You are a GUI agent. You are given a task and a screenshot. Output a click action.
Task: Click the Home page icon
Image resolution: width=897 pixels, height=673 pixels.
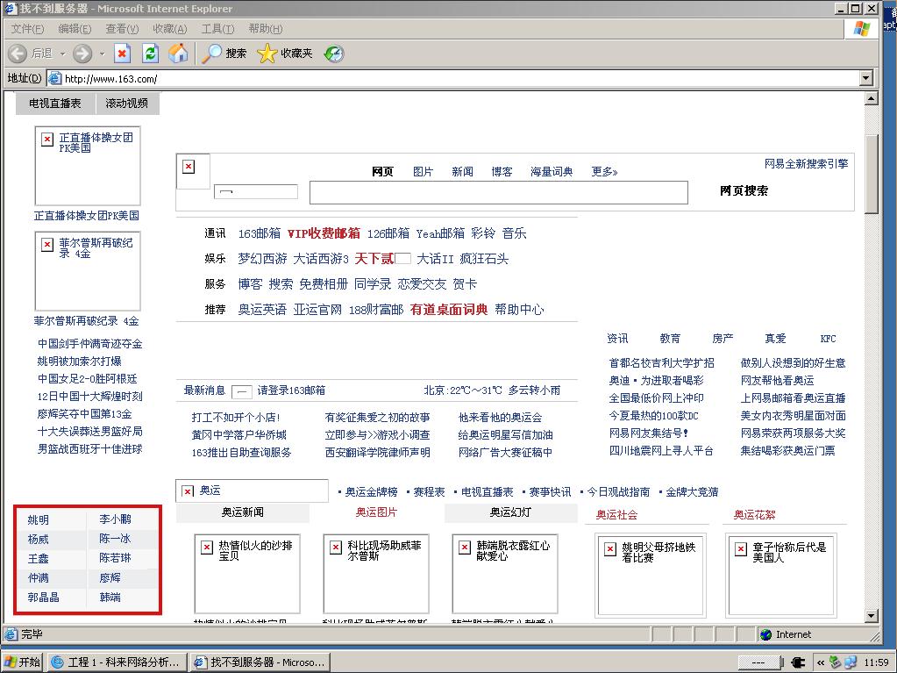click(x=178, y=54)
